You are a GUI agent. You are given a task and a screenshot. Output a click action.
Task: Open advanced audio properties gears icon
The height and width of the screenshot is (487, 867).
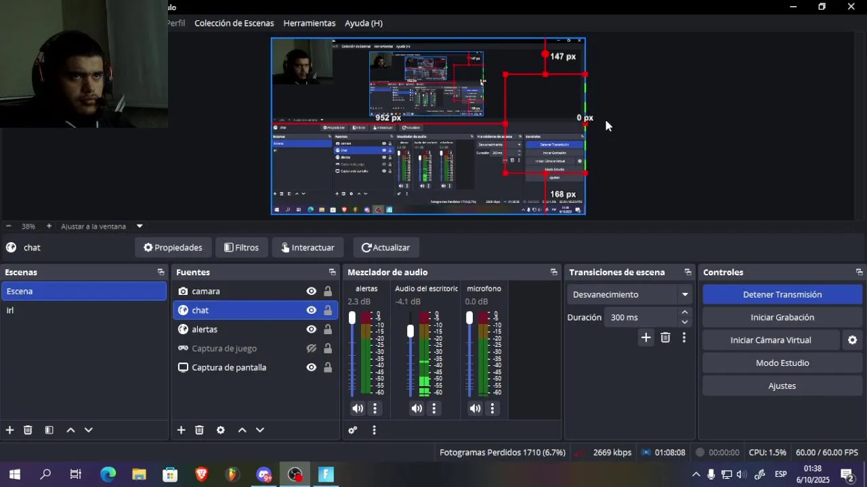[352, 430]
